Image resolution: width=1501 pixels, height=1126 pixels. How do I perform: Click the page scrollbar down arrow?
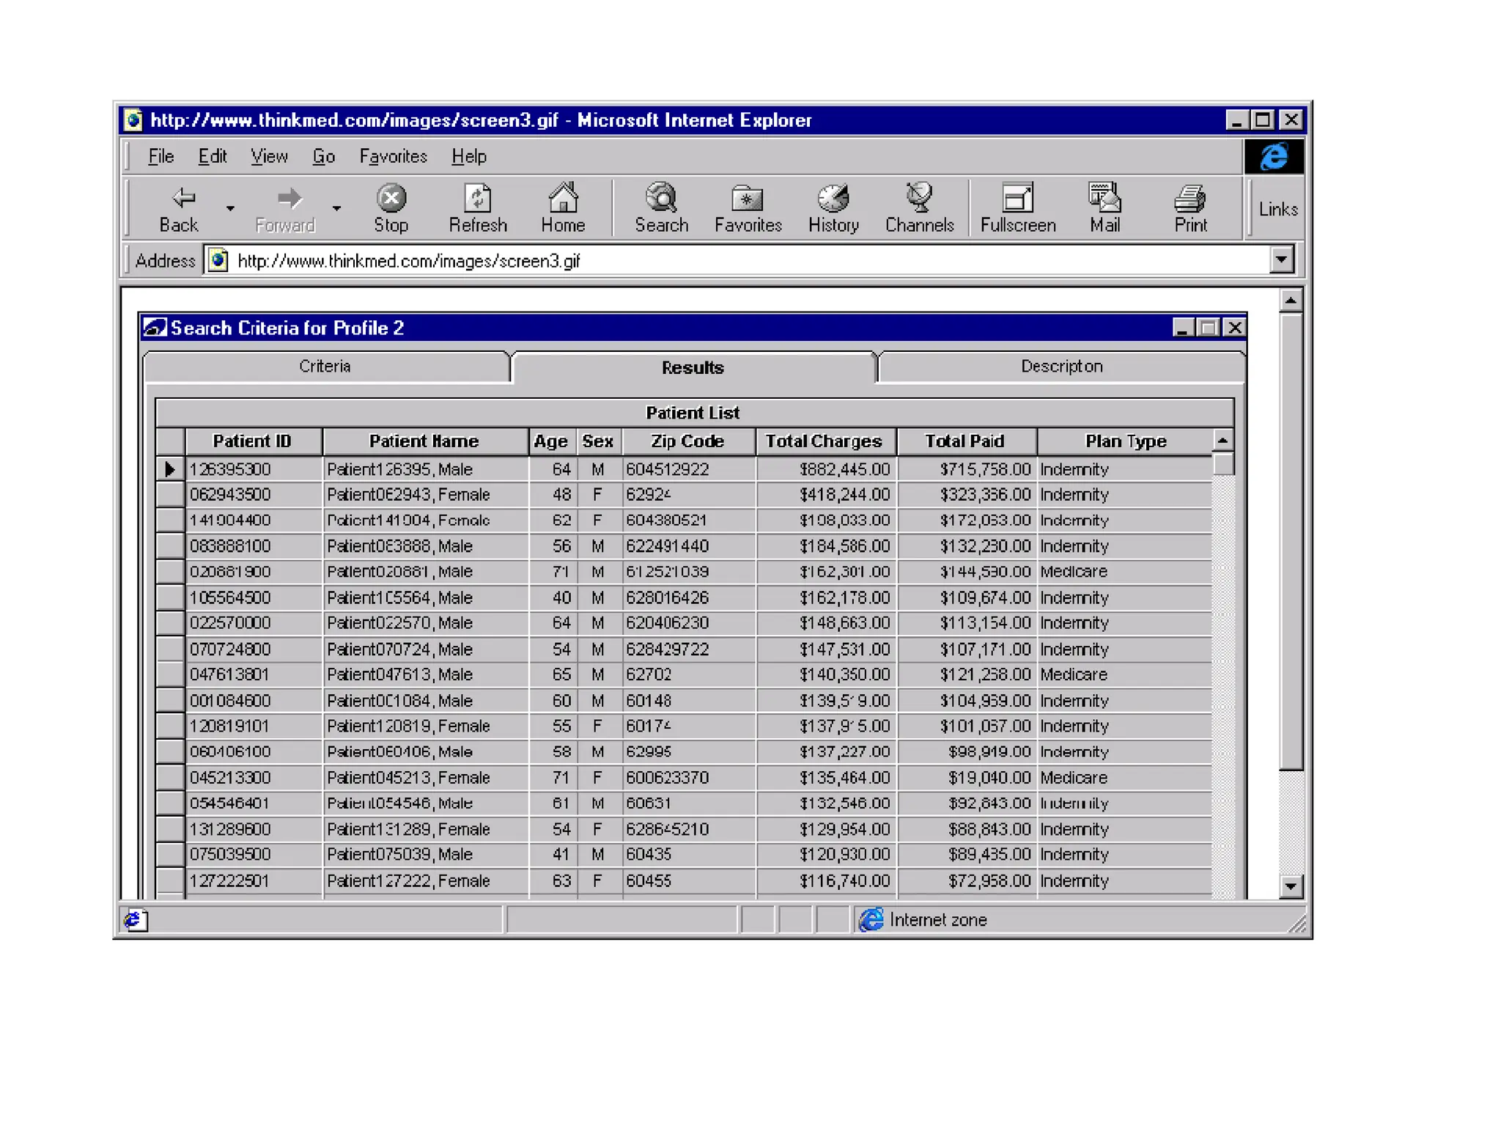point(1291,887)
